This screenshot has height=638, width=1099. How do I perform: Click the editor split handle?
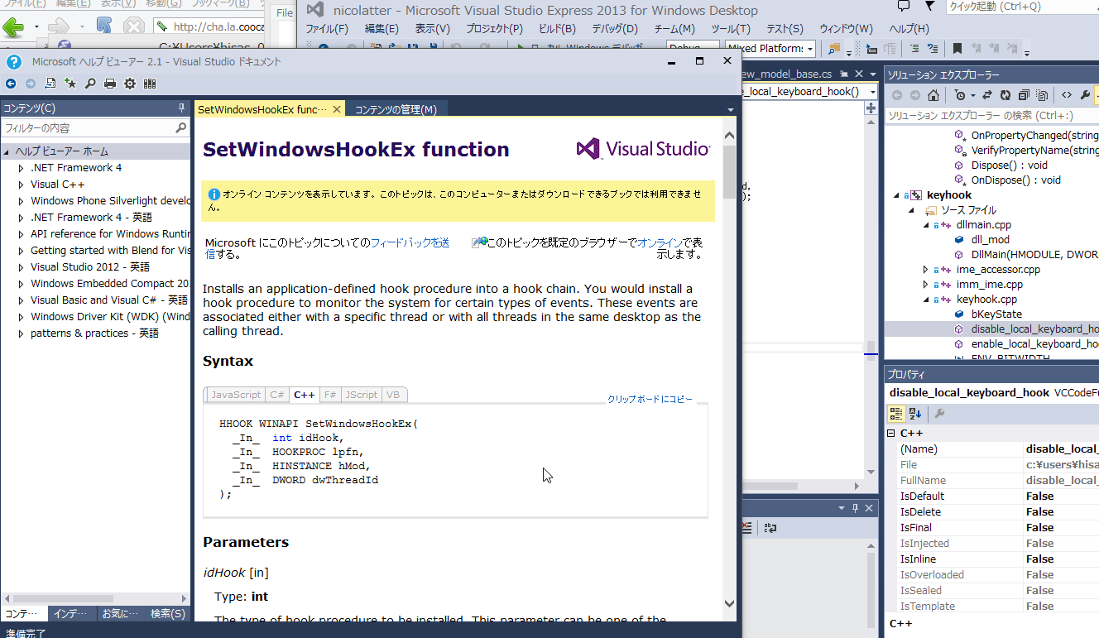(x=871, y=108)
